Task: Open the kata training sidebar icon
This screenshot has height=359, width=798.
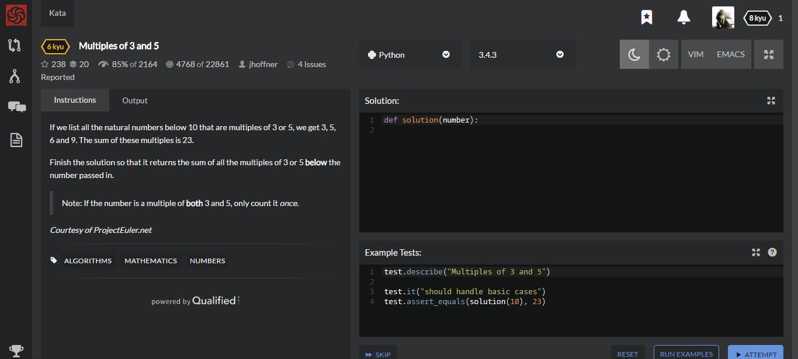Action: (x=15, y=45)
